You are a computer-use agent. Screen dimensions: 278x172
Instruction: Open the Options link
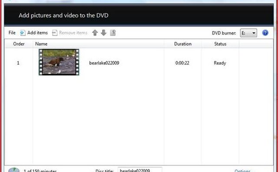click(x=242, y=171)
